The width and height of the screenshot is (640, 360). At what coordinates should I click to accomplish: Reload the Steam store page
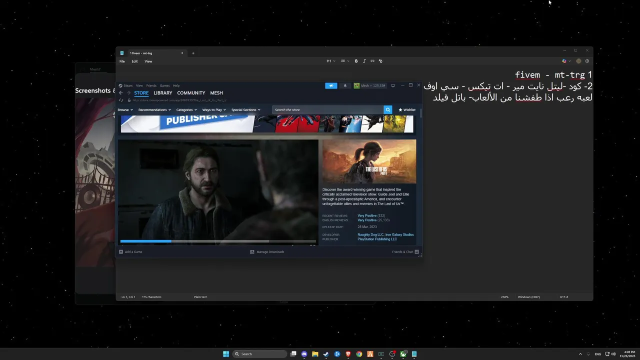[x=121, y=100]
